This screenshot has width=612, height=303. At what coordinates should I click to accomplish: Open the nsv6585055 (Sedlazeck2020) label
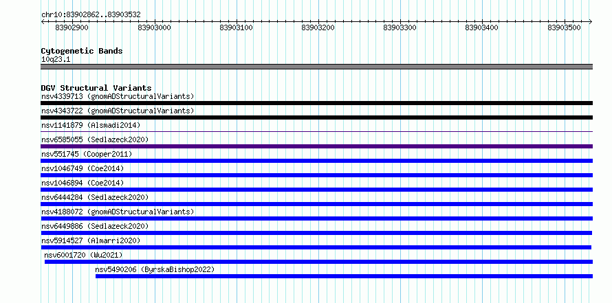tap(95, 139)
